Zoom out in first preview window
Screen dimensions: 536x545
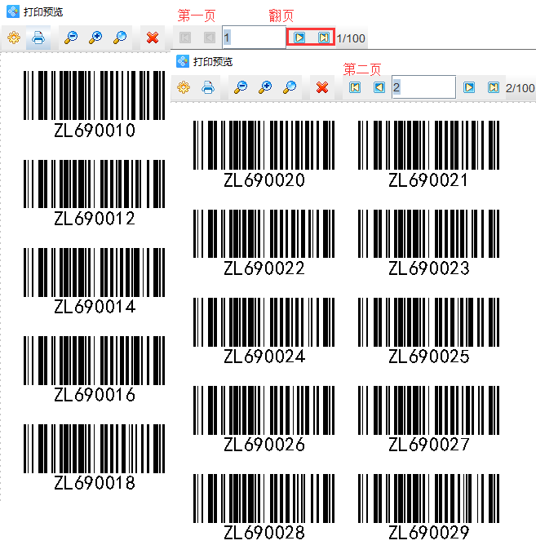71,38
